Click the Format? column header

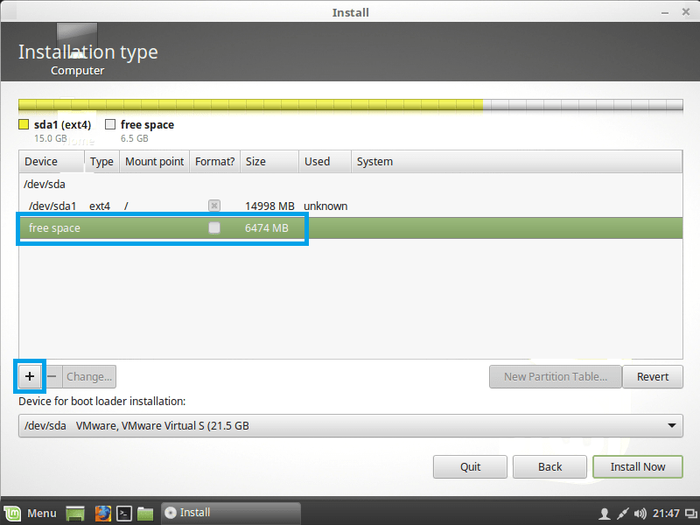click(214, 162)
